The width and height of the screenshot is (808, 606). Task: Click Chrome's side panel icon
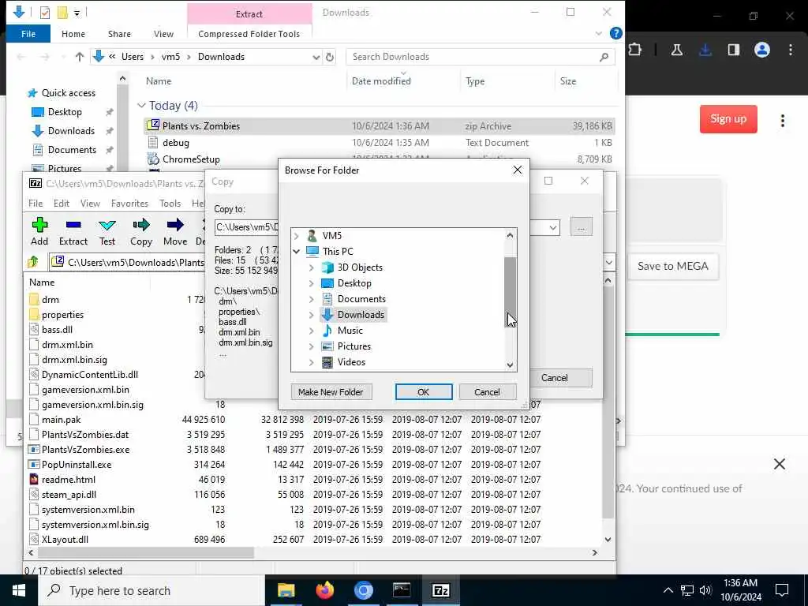pos(733,50)
